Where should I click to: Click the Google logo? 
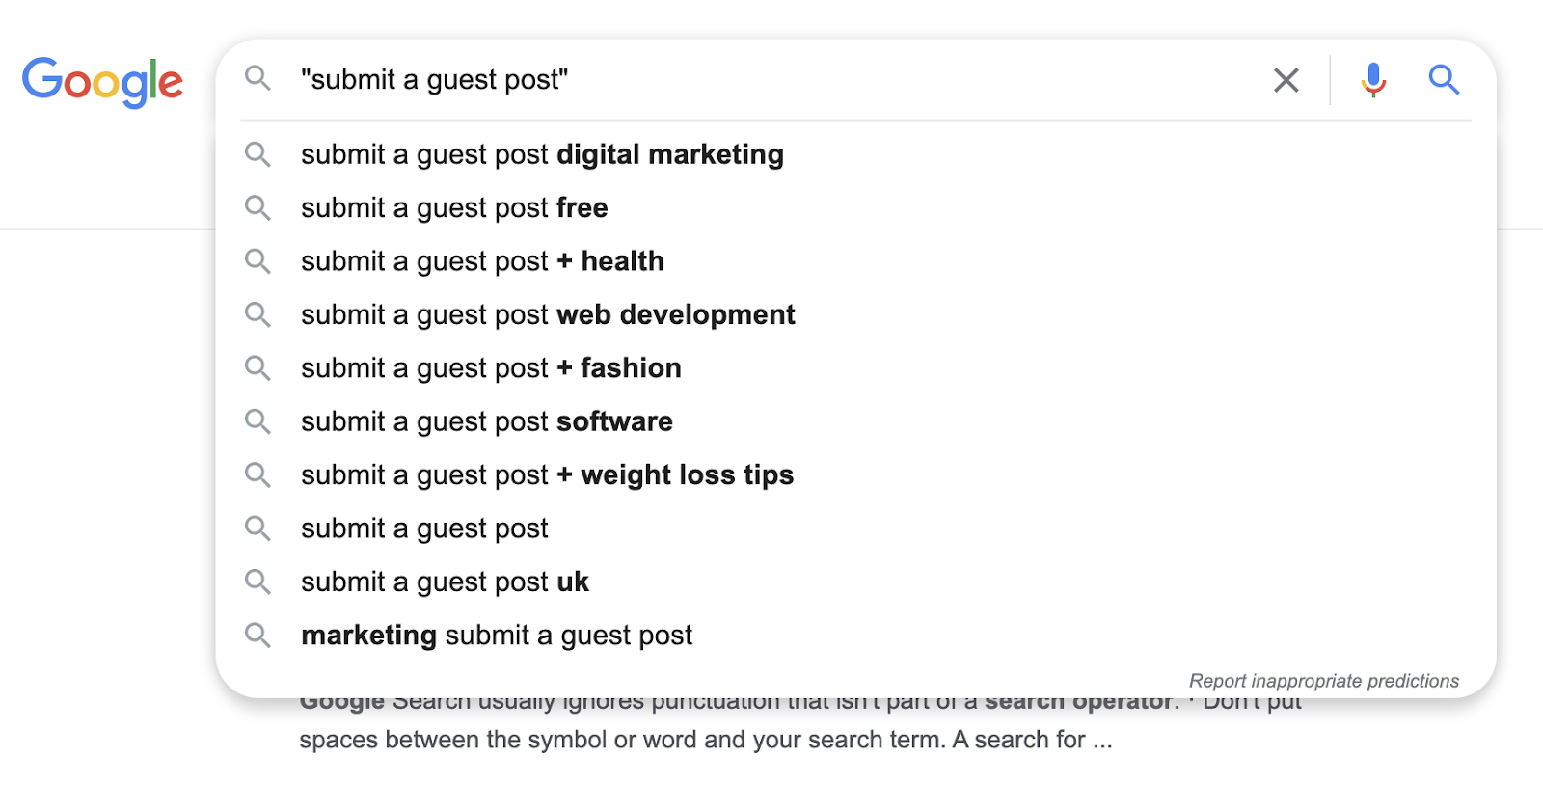pyautogui.click(x=102, y=81)
